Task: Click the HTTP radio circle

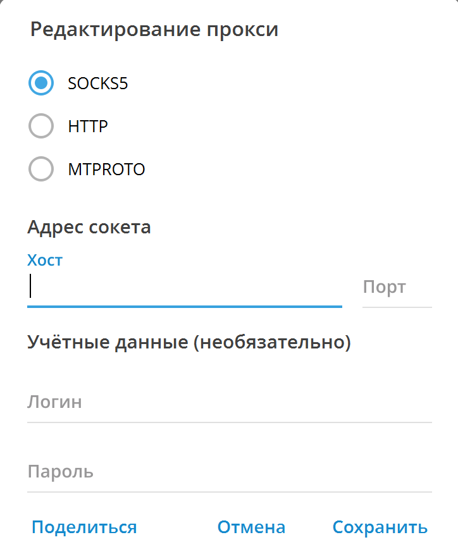Action: click(40, 126)
